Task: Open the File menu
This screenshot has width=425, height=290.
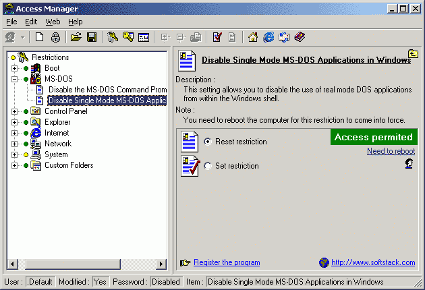Action: pos(11,22)
